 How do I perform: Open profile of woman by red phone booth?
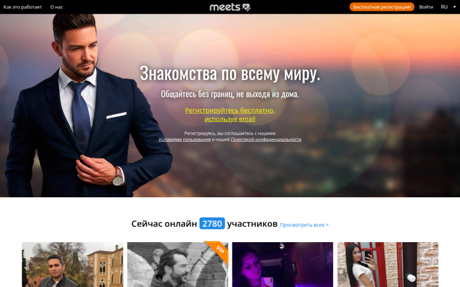pos(388,264)
